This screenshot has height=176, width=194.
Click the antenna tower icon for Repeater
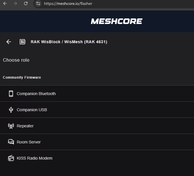(x=11, y=126)
